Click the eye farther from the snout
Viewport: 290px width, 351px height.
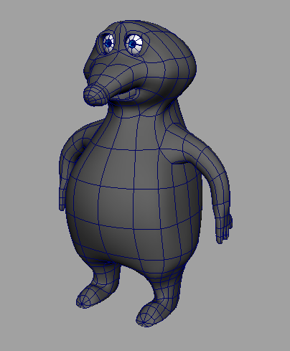[x=134, y=45]
